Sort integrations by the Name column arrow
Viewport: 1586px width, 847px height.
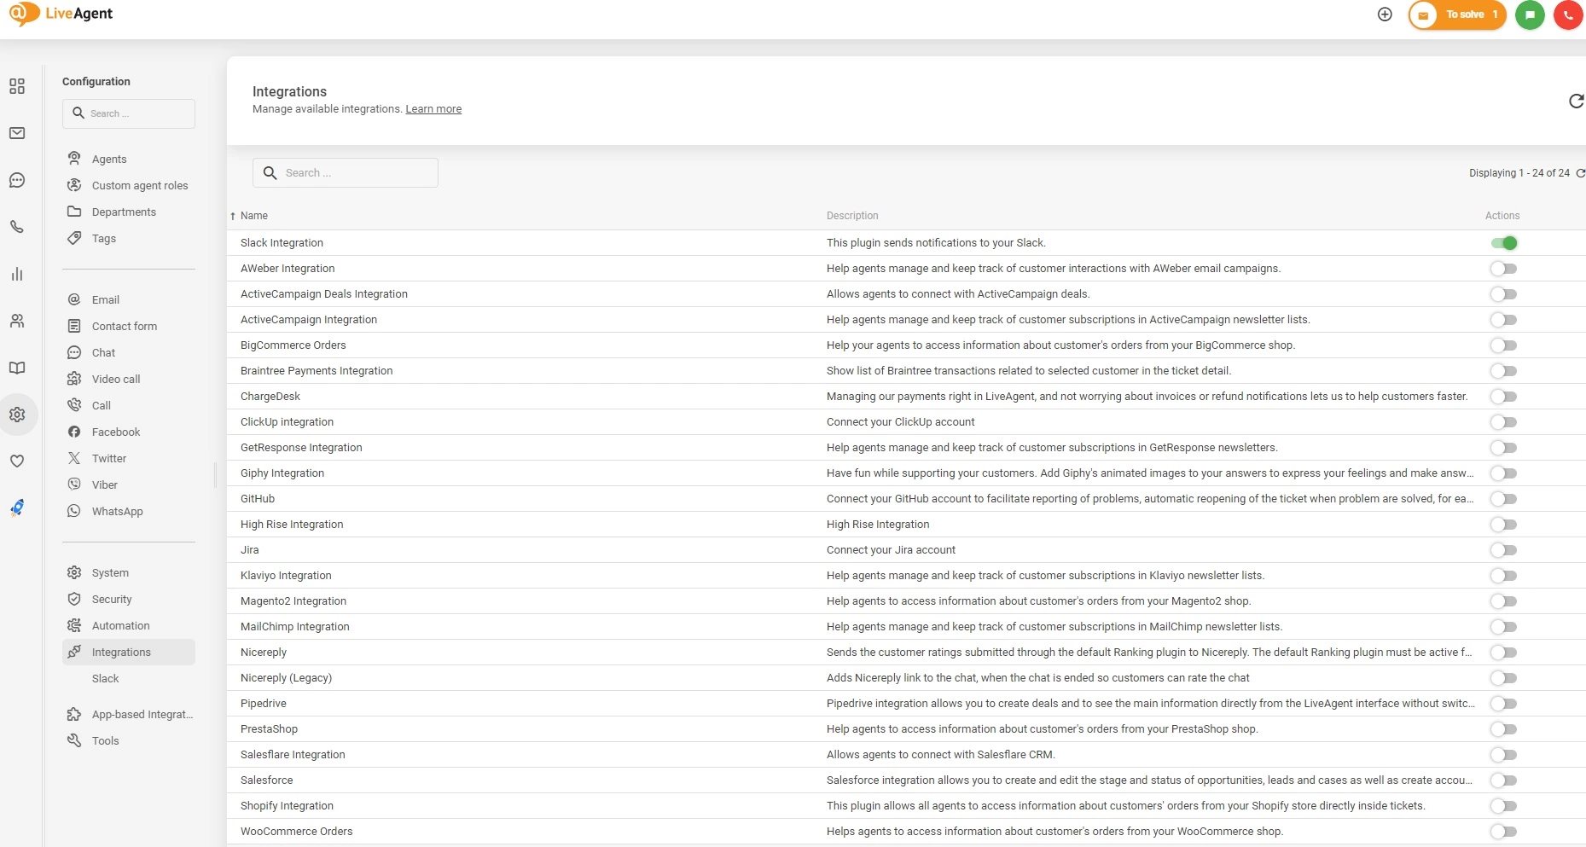[231, 215]
